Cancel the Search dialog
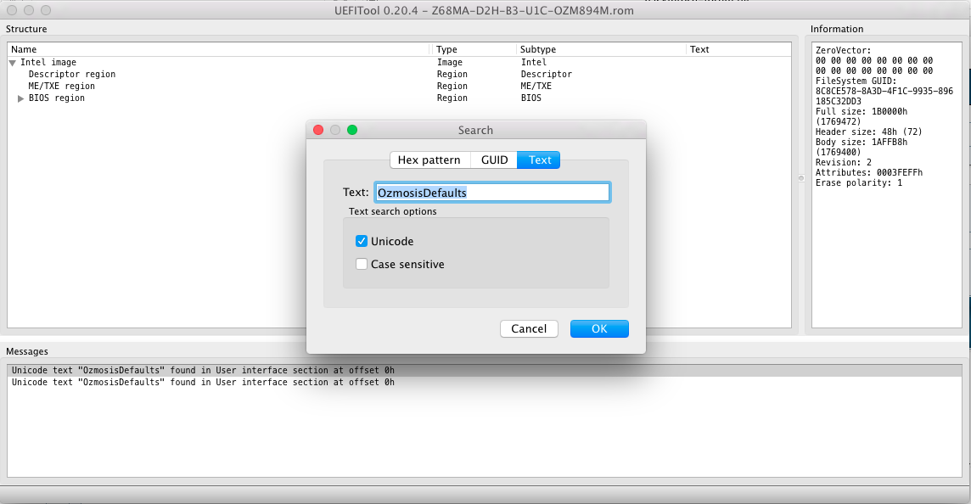Image resolution: width=971 pixels, height=504 pixels. [x=529, y=328]
